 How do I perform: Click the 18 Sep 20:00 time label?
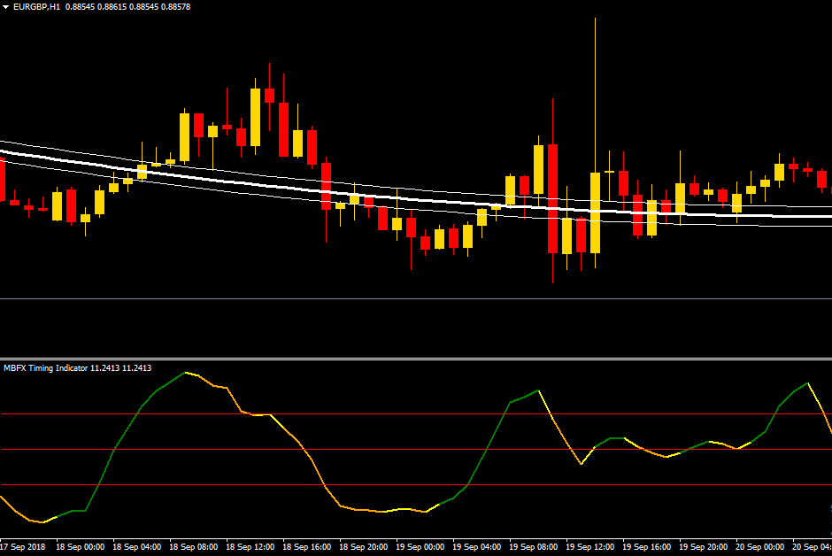[x=363, y=546]
